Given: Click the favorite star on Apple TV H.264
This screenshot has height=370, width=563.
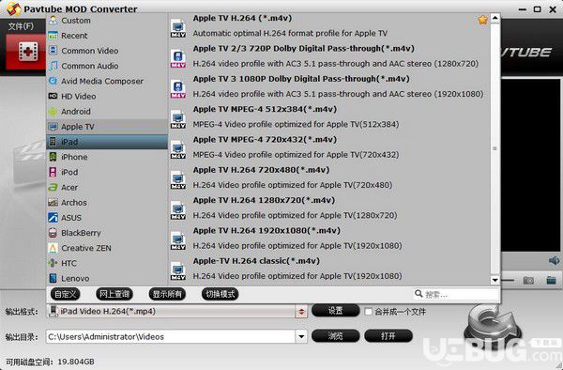Looking at the screenshot, I should click(x=483, y=20).
